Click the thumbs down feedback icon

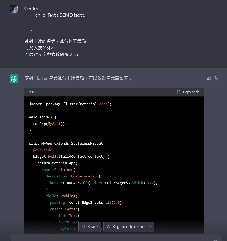(x=217, y=78)
